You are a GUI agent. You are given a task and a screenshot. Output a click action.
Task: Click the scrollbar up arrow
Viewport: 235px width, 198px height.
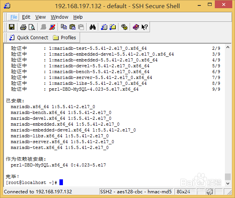pyautogui.click(x=228, y=47)
